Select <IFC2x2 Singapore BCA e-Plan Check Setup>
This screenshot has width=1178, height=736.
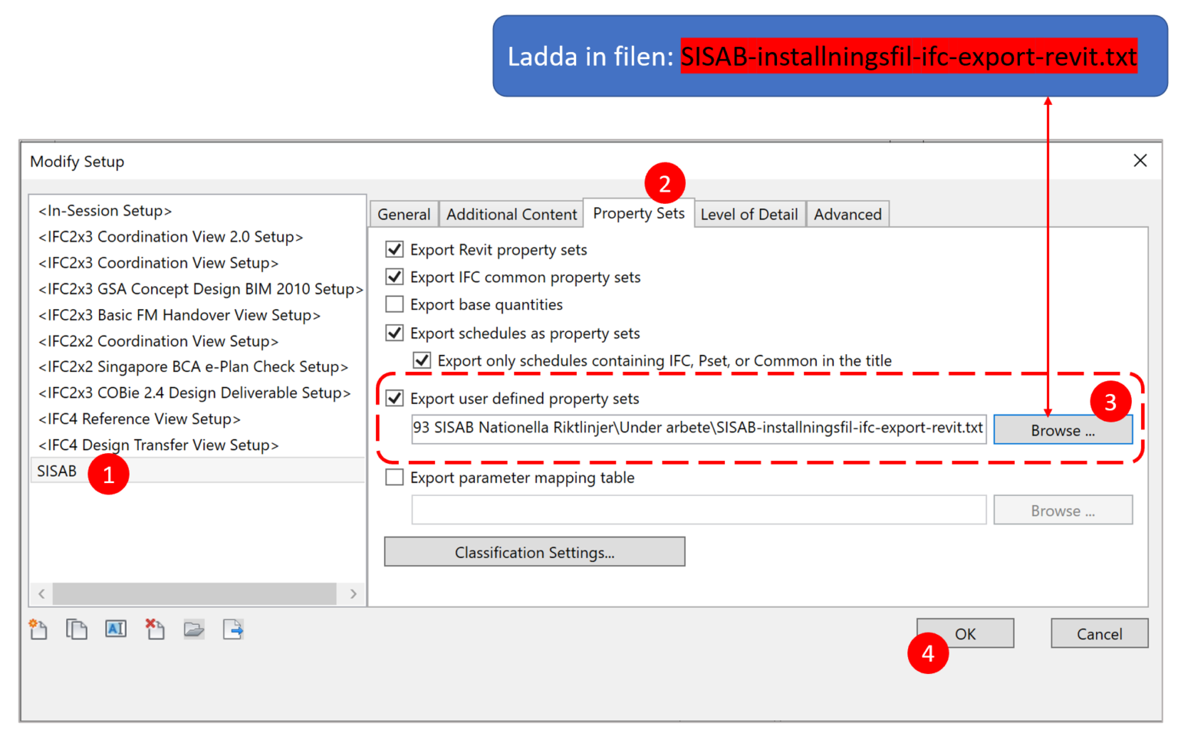tap(193, 366)
